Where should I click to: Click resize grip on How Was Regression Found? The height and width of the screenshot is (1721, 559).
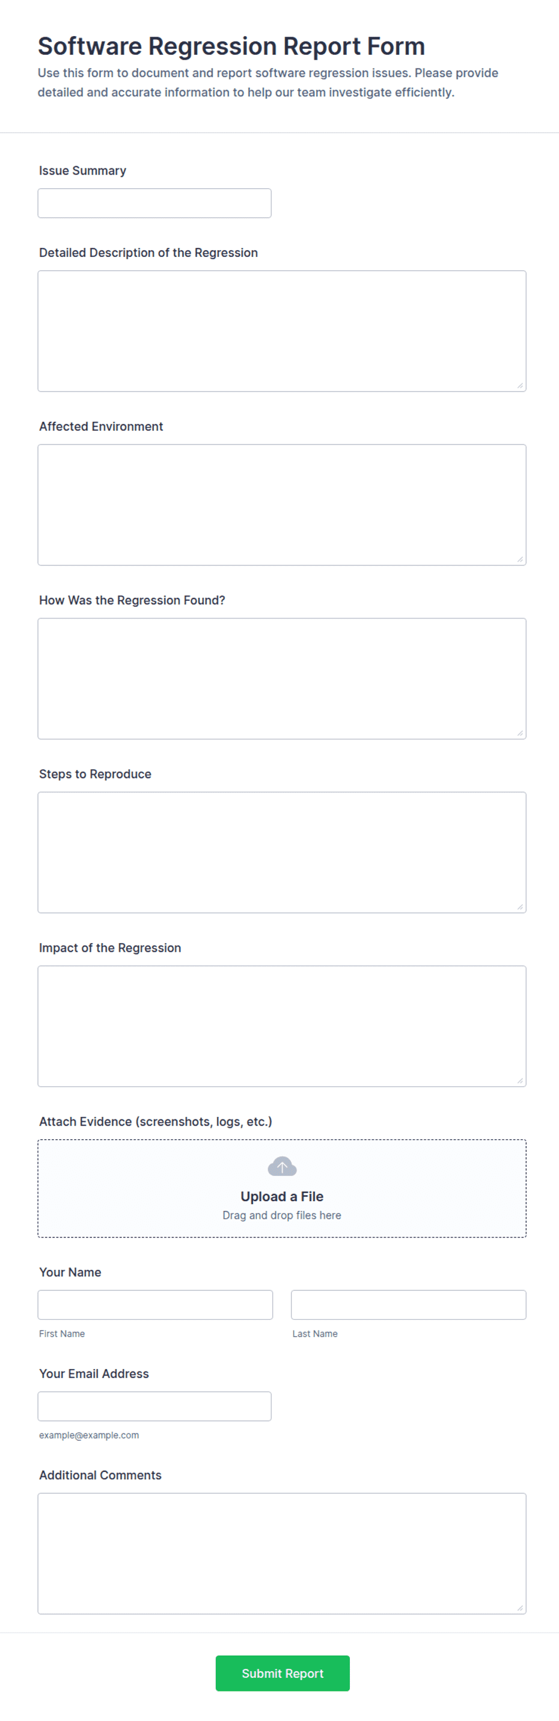pyautogui.click(x=521, y=733)
